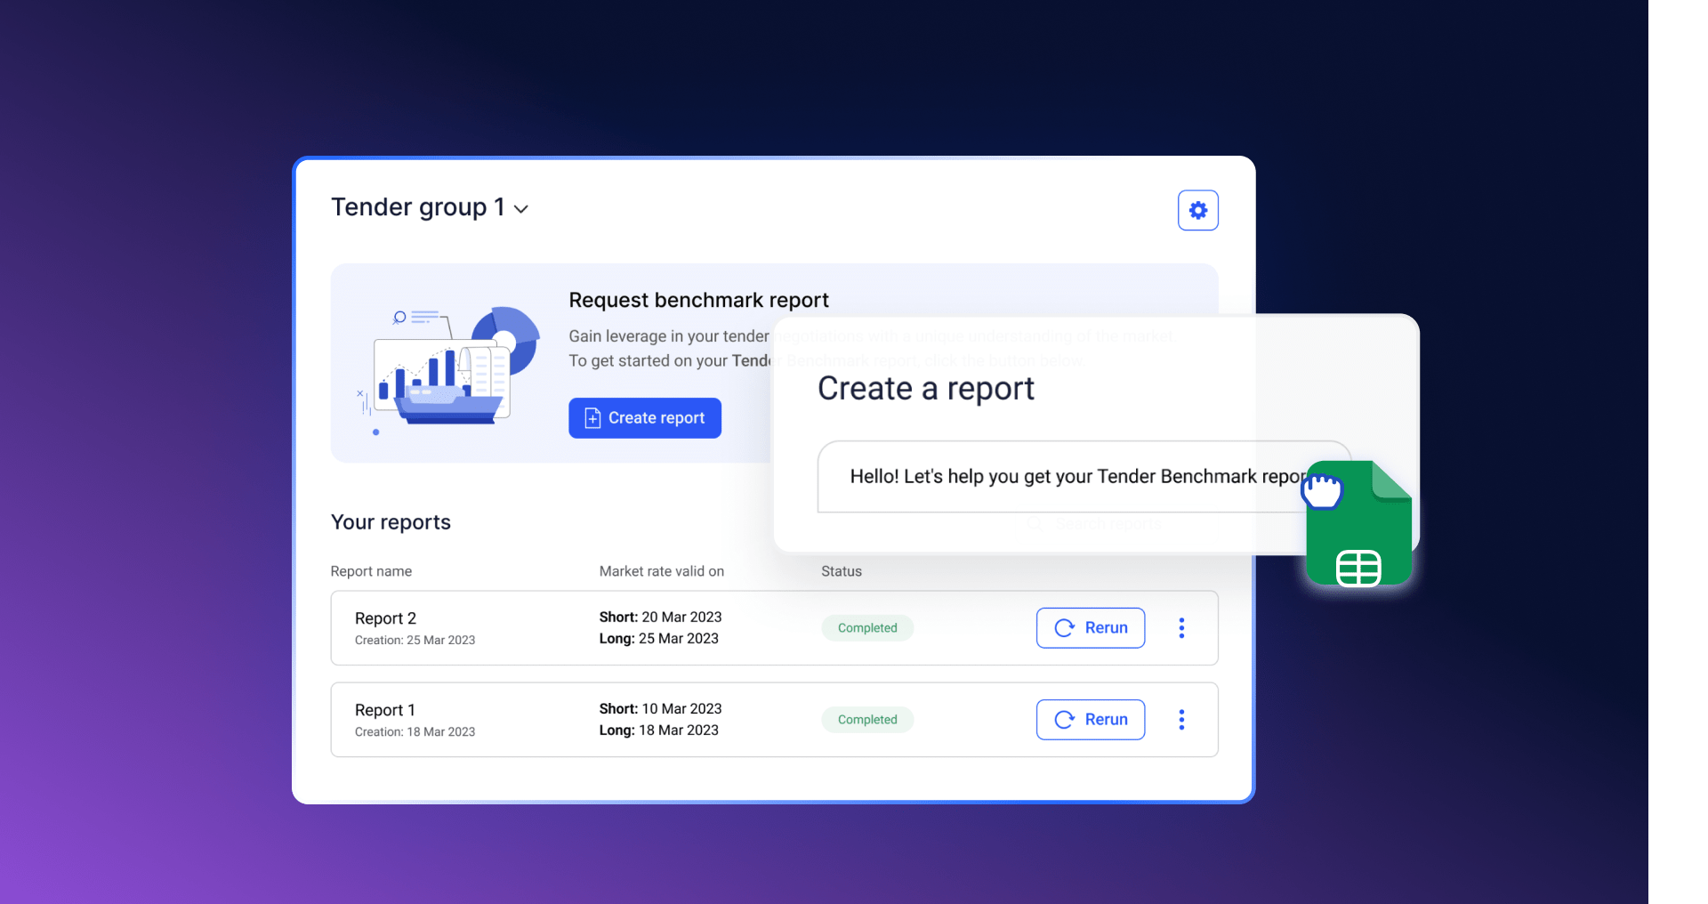Image resolution: width=1708 pixels, height=904 pixels.
Task: Open the Report 2 entry name
Action: pyautogui.click(x=385, y=618)
